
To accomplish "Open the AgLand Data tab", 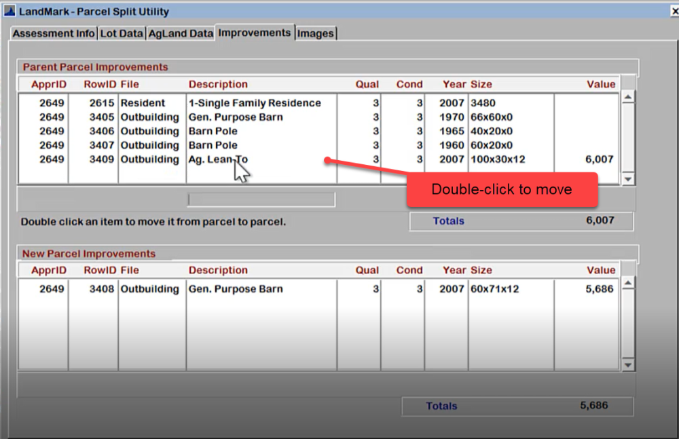I will pyautogui.click(x=181, y=33).
